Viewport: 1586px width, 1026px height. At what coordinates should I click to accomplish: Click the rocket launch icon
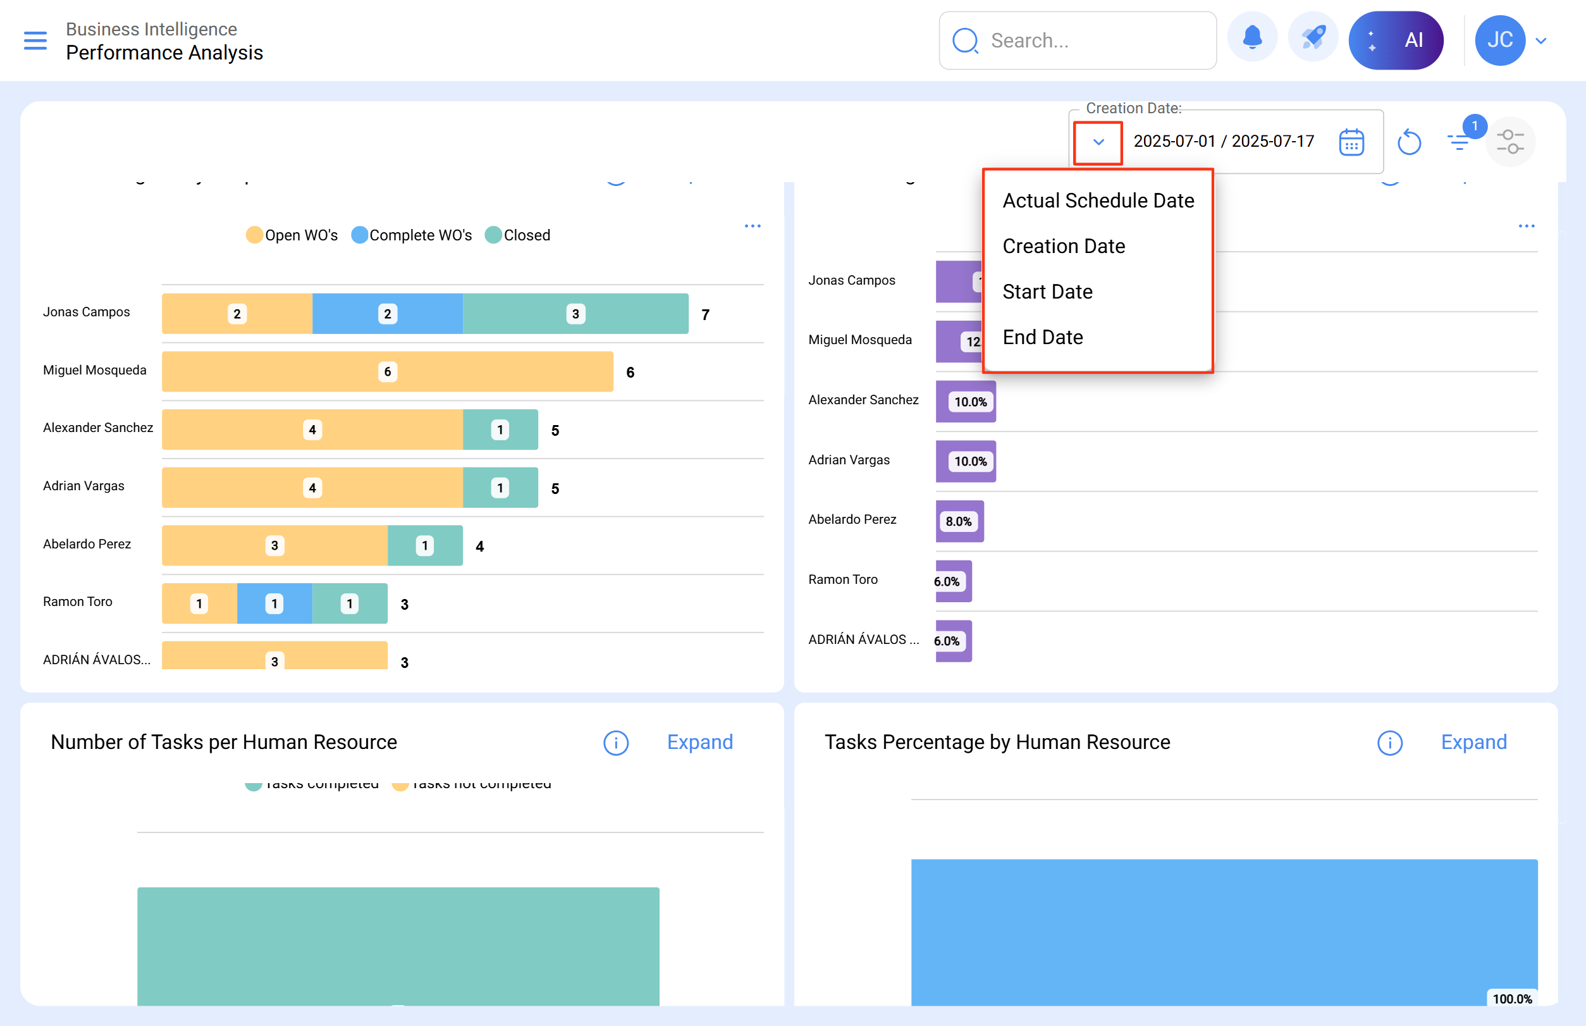[1313, 39]
